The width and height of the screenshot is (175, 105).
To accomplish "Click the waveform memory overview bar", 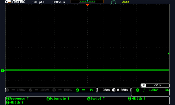I will click(87, 2).
